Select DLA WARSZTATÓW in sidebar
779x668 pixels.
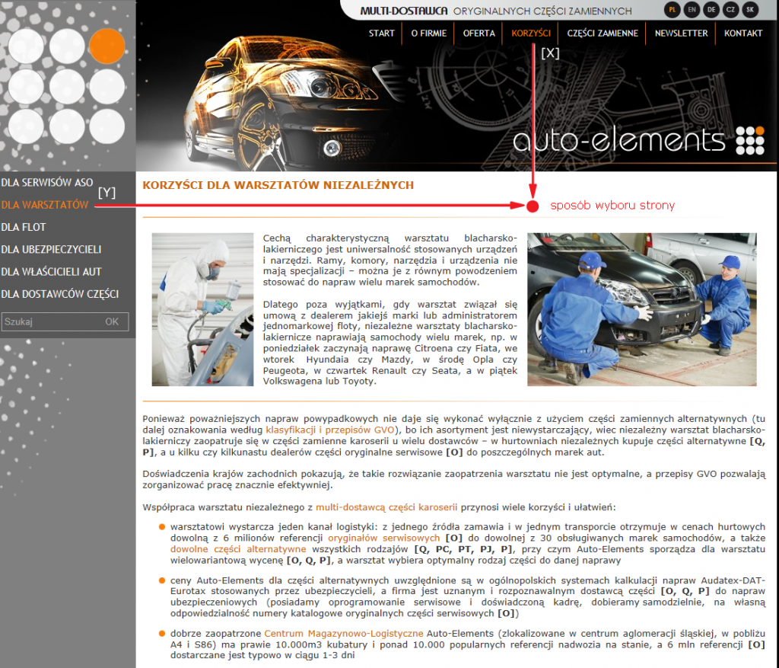[45, 205]
